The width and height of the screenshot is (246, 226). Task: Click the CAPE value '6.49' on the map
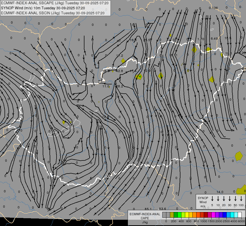click(x=214, y=39)
